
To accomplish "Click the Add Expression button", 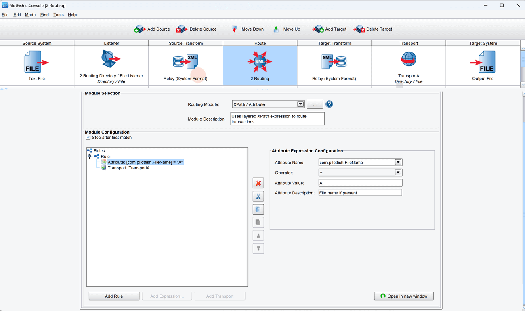I will tap(167, 296).
